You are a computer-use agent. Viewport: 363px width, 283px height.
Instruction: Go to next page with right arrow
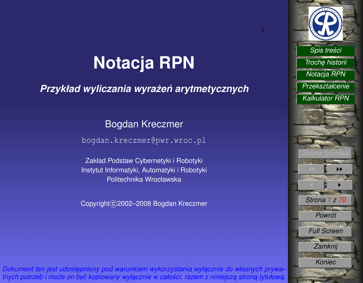(339, 185)
